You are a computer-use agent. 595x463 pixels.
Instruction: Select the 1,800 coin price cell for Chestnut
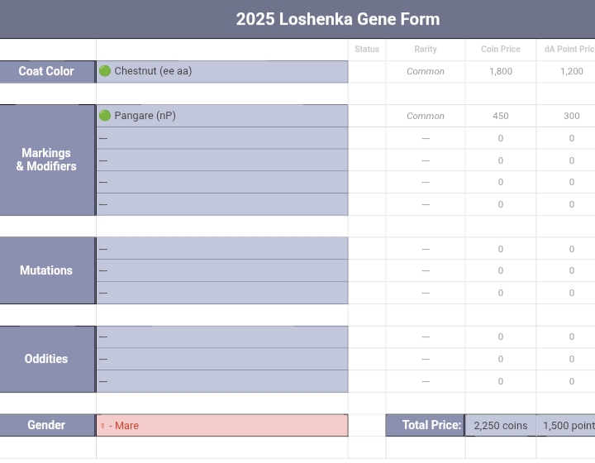[501, 71]
